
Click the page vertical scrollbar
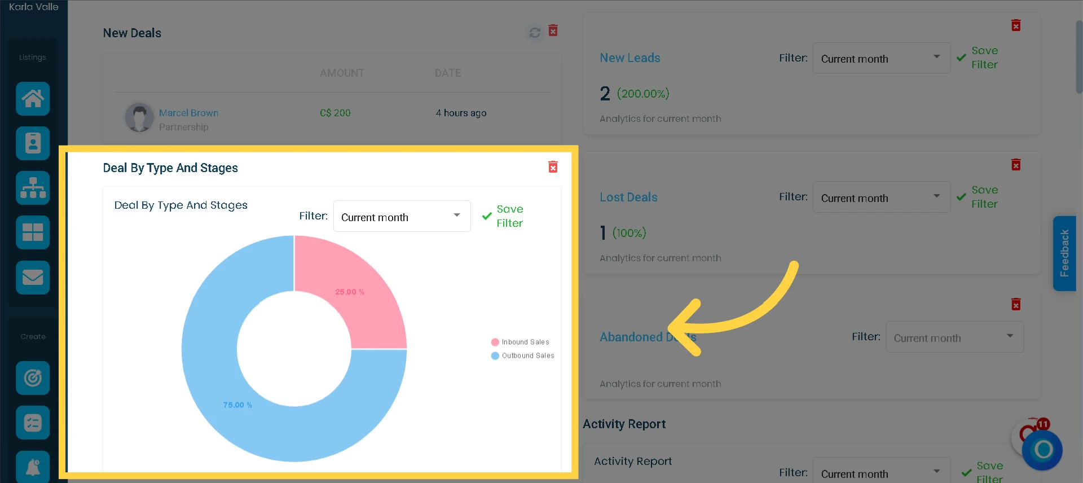(x=1078, y=56)
